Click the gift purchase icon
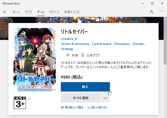The width and height of the screenshot is (167, 118). coord(62,107)
